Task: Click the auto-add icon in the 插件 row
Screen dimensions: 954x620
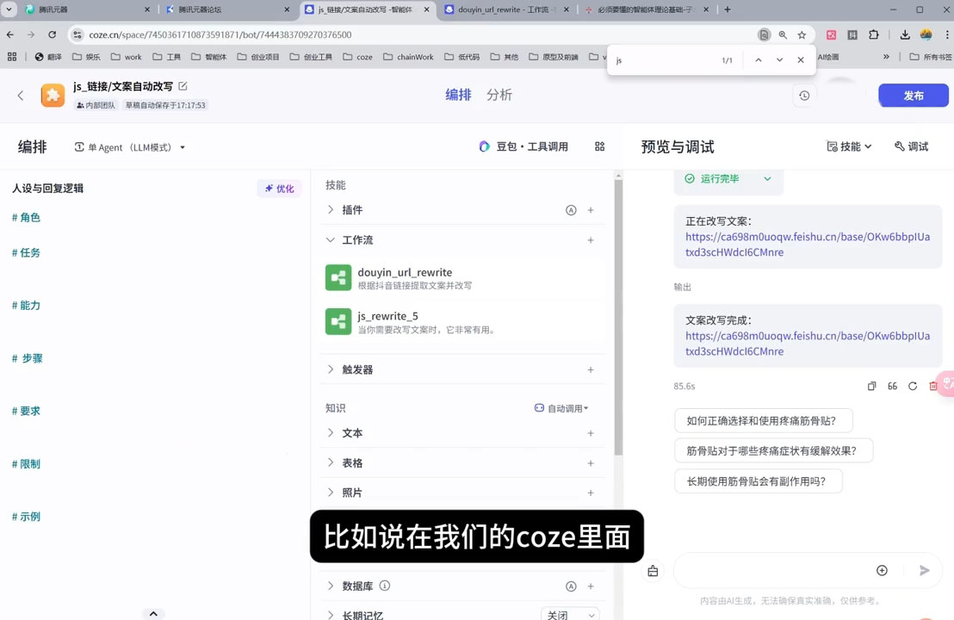Action: pos(571,210)
